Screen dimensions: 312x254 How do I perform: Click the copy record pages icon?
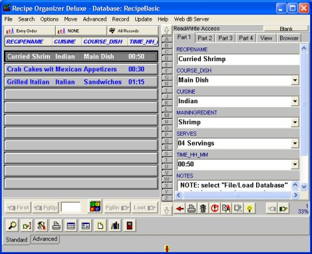coord(226,209)
